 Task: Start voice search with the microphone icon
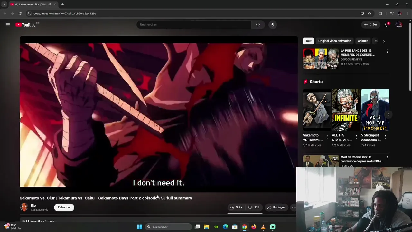[273, 24]
